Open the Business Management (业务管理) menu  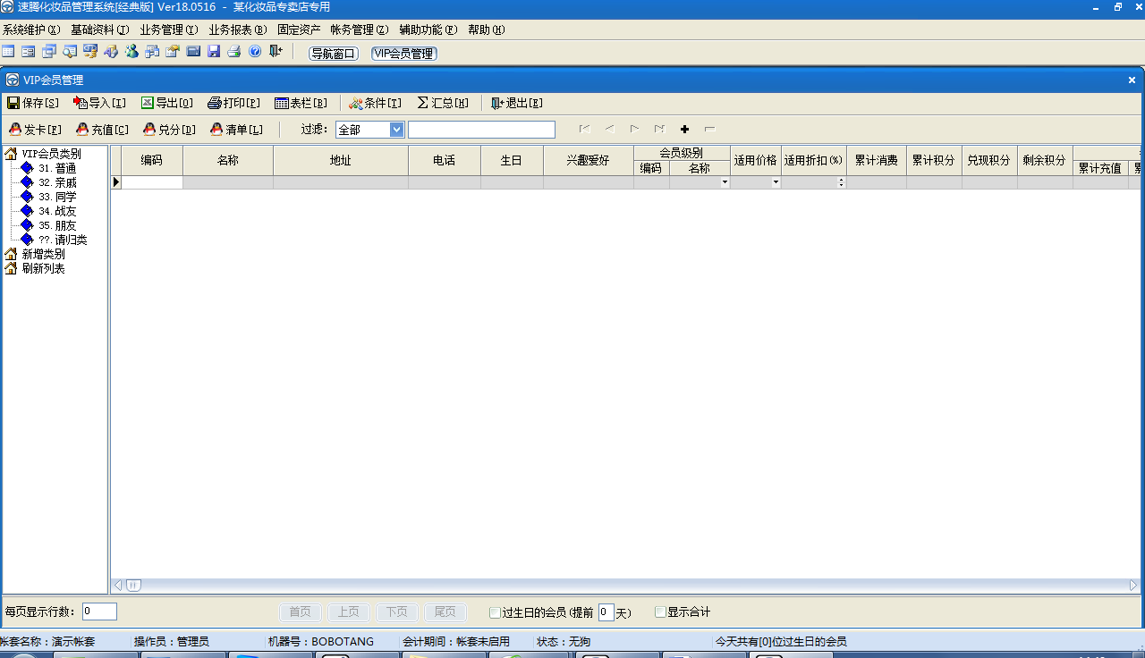point(169,30)
